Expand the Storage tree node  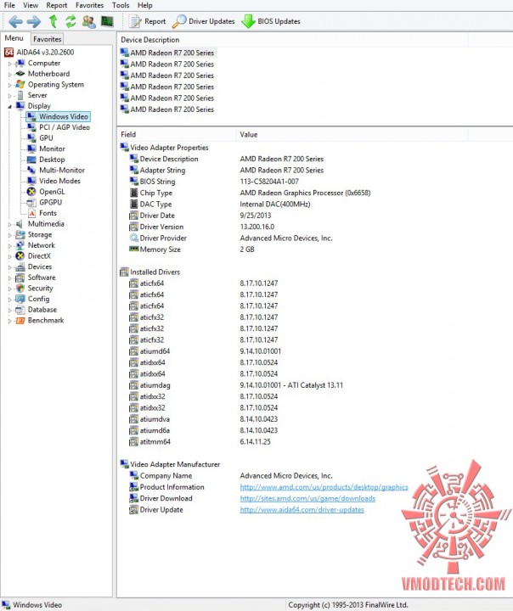tap(10, 235)
